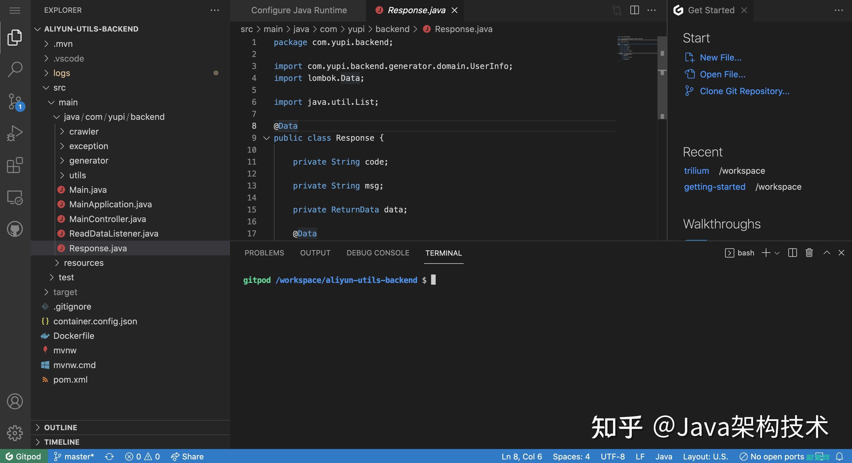Open Manage settings gear icon
Image resolution: width=852 pixels, height=463 pixels.
15,432
